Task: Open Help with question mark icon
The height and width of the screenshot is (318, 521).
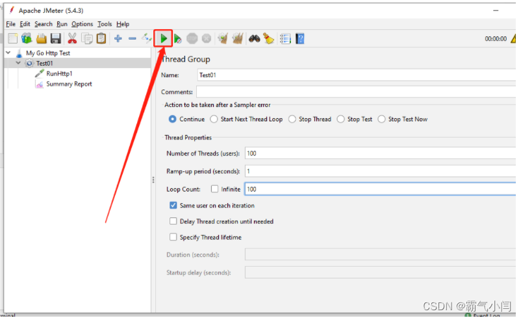Action: 299,38
